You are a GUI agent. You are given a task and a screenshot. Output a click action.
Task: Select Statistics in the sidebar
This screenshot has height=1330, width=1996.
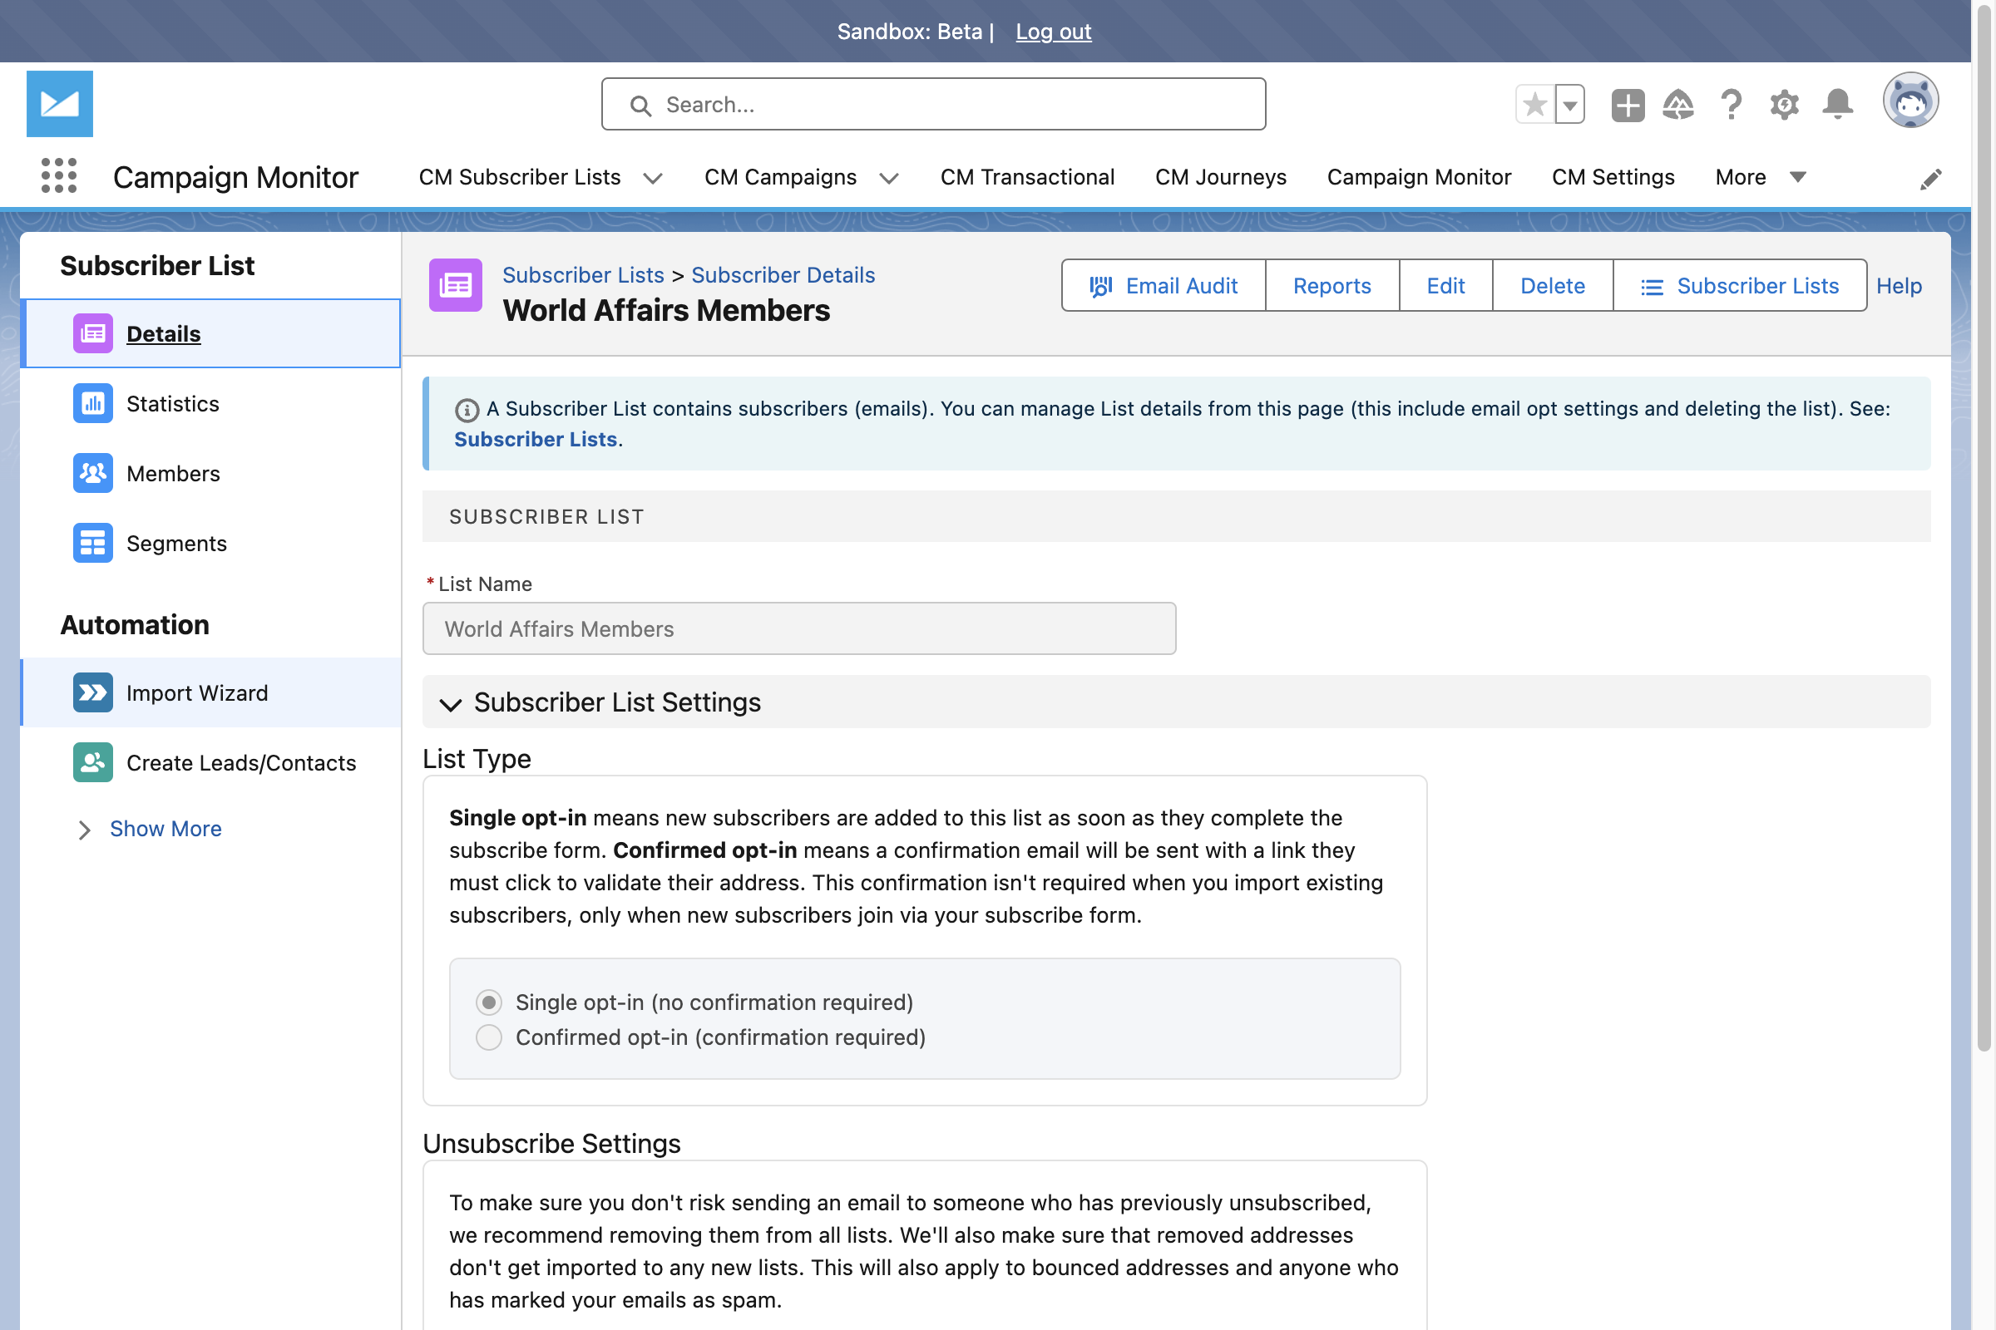[210, 403]
